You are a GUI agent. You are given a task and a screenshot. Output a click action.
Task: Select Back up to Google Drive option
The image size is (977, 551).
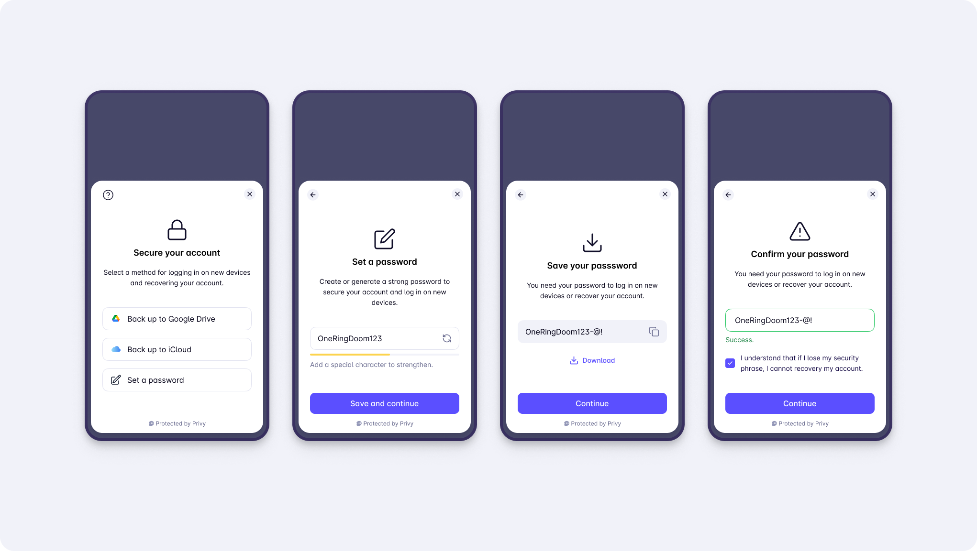(x=177, y=318)
